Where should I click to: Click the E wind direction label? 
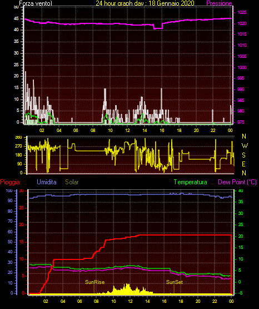pyautogui.click(x=243, y=164)
